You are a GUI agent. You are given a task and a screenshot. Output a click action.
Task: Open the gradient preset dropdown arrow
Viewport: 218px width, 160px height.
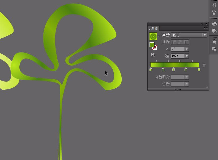pos(159,36)
